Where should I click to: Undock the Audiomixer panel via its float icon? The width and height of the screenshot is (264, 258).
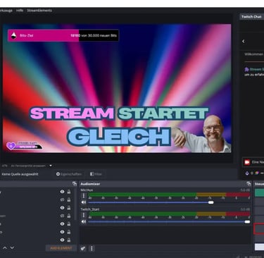pos(249,184)
